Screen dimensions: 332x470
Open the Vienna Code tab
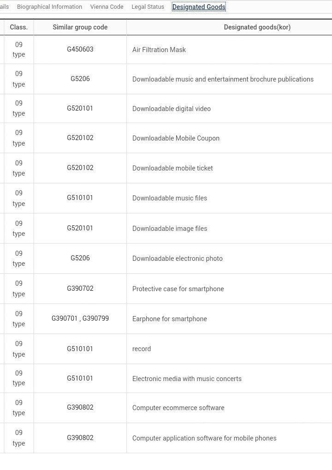pyautogui.click(x=107, y=7)
